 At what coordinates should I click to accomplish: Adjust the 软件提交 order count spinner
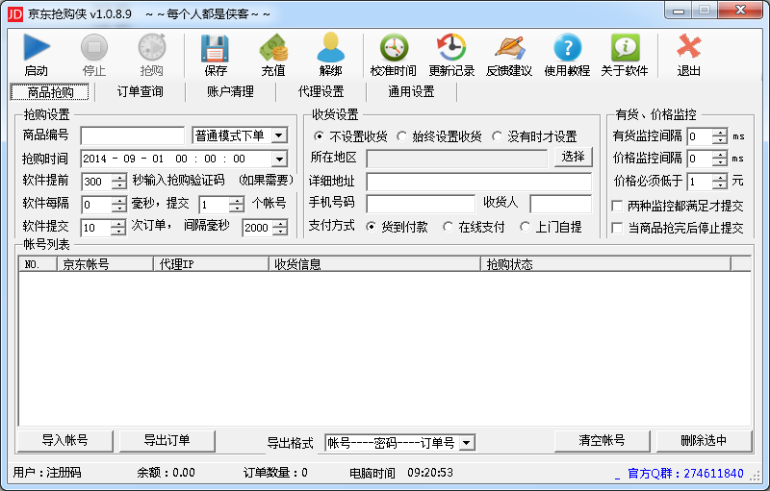click(118, 228)
